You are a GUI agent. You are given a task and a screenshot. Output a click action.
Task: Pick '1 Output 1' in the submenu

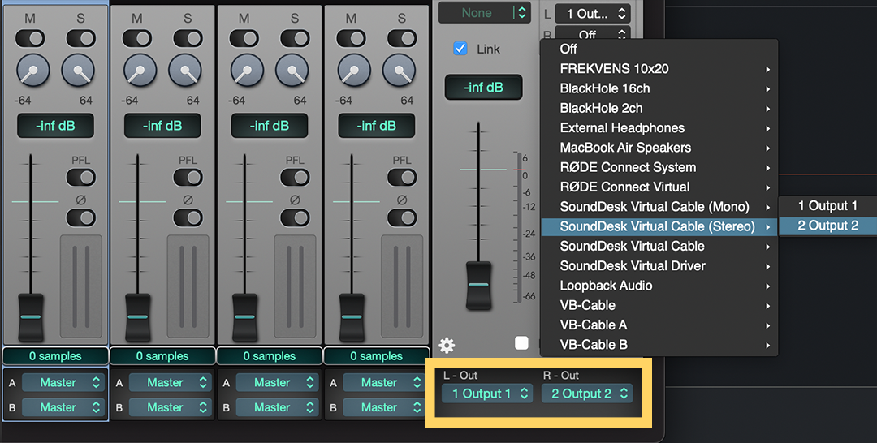827,205
